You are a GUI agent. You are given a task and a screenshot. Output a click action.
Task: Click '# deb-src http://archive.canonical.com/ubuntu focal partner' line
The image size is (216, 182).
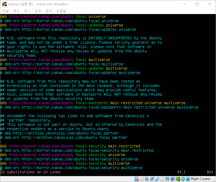pyautogui.click(x=64, y=137)
